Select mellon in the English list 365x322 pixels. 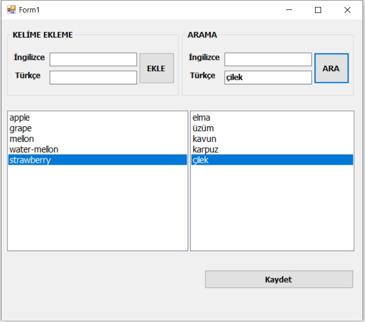pyautogui.click(x=97, y=139)
